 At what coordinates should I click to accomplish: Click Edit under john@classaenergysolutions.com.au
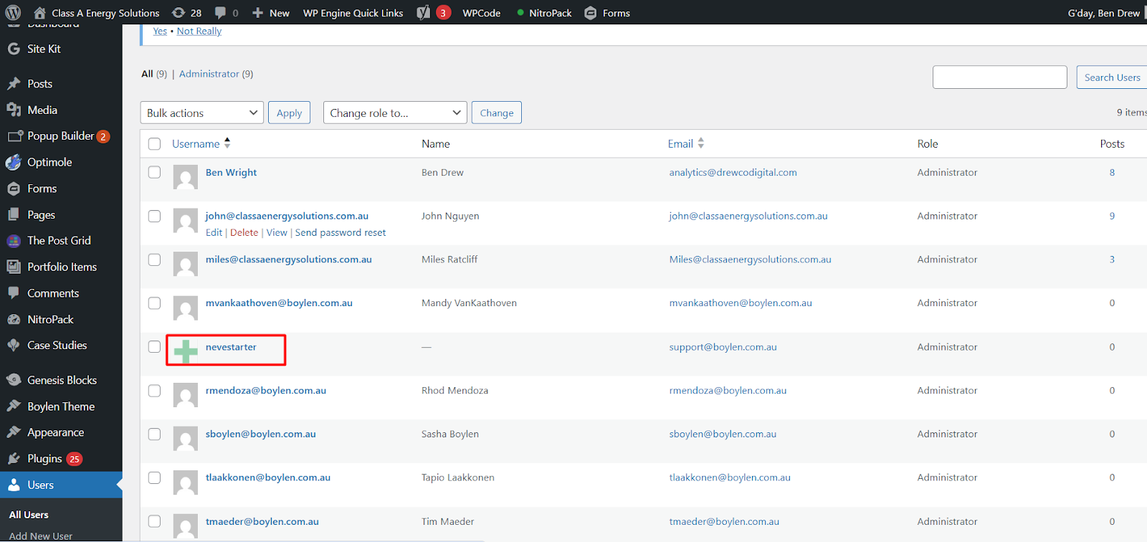click(x=214, y=232)
